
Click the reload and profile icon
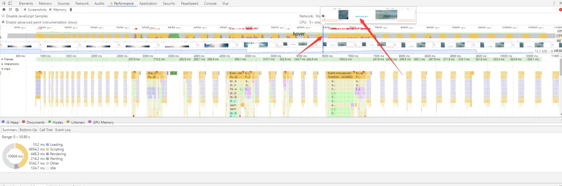click(x=10, y=10)
